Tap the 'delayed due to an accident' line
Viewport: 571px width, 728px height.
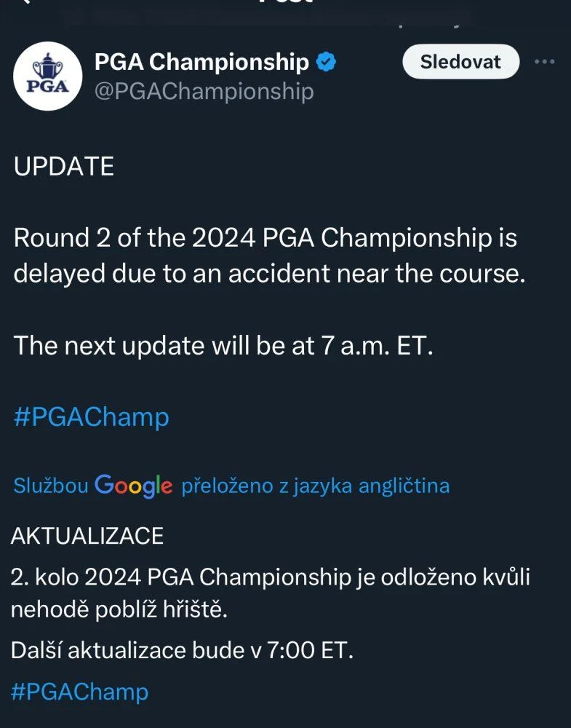(269, 274)
